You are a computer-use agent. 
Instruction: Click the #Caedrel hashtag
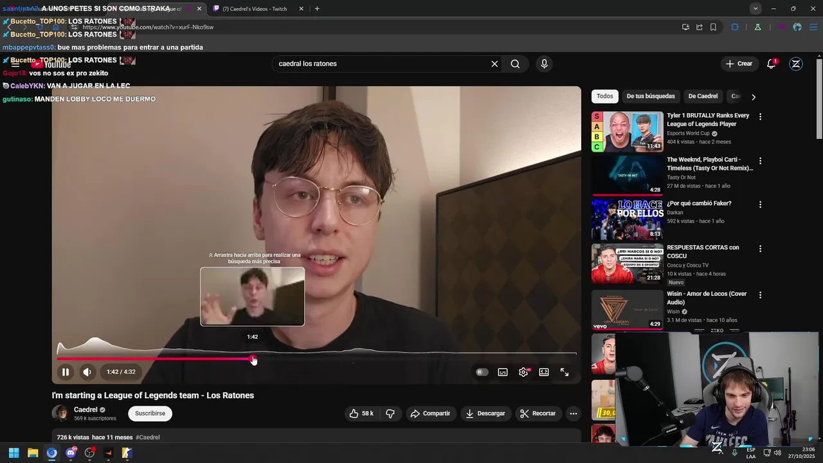[x=148, y=437]
